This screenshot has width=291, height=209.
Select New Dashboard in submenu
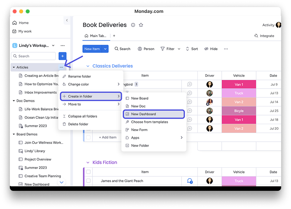154,114
